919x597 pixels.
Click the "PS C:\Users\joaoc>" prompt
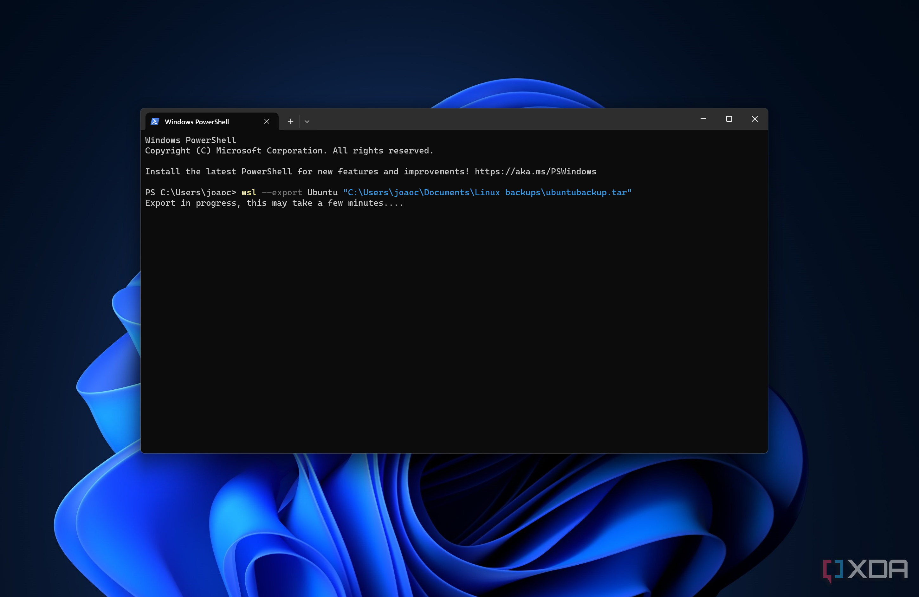pos(191,192)
